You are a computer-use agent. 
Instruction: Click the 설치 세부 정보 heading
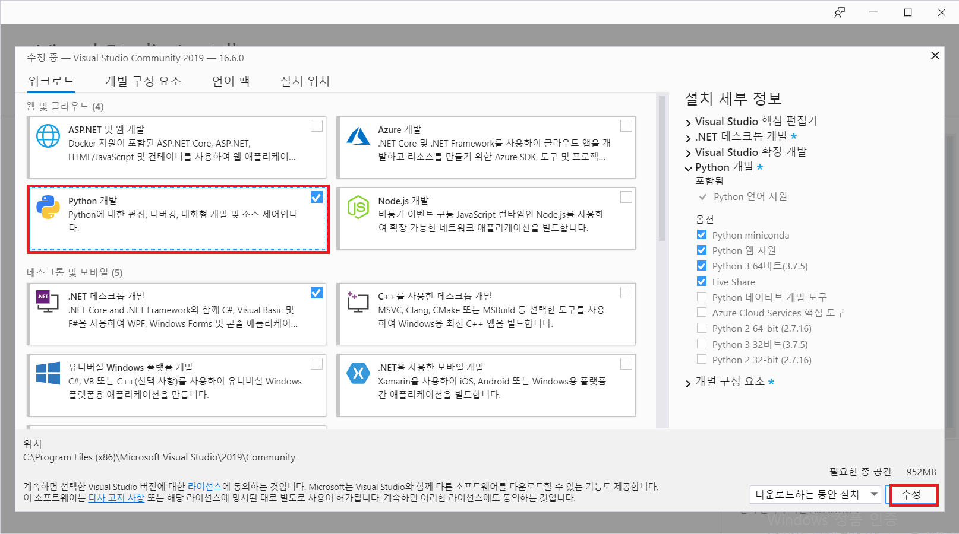point(733,98)
